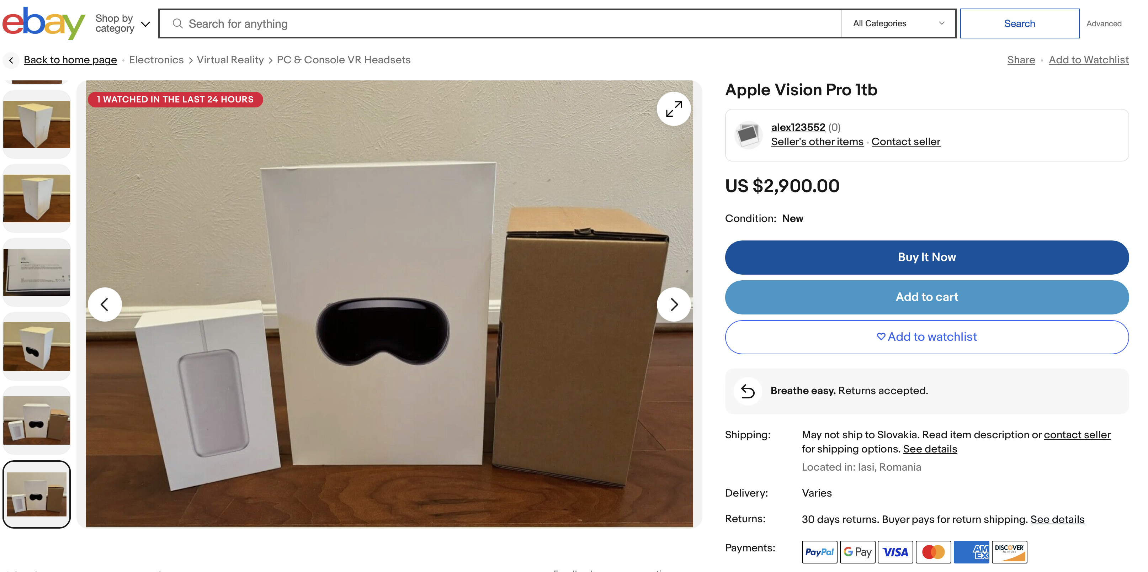Show the next product image
The image size is (1148, 572).
[673, 304]
